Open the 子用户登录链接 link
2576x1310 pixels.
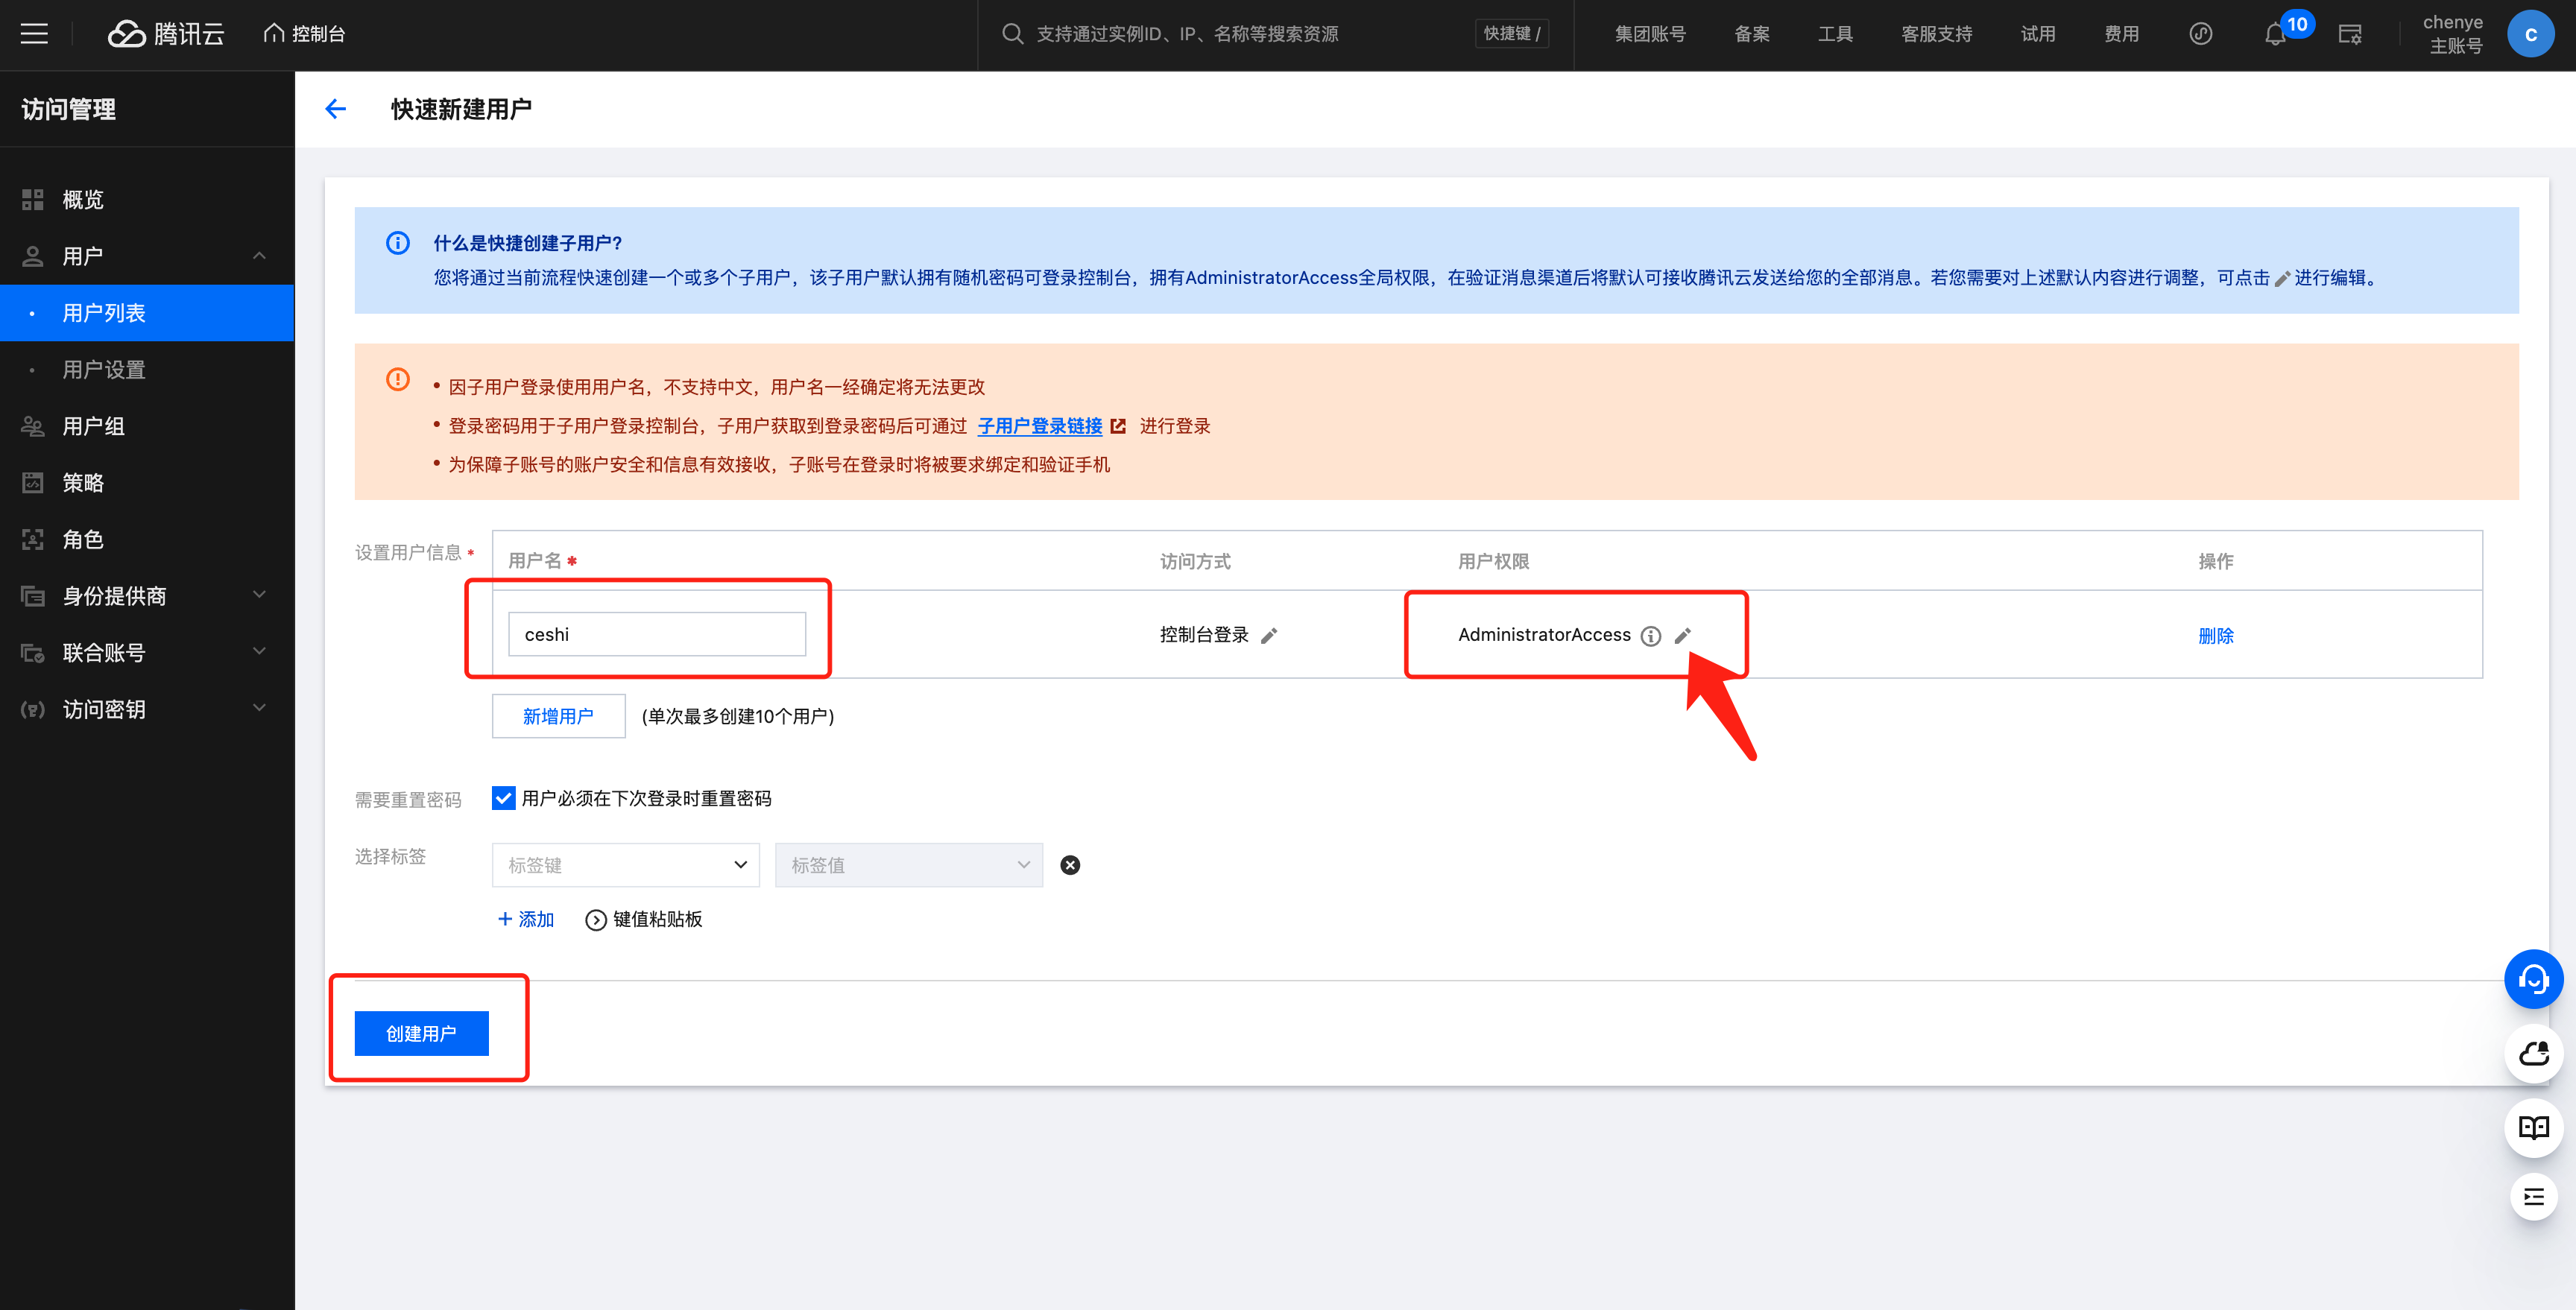tap(1039, 426)
